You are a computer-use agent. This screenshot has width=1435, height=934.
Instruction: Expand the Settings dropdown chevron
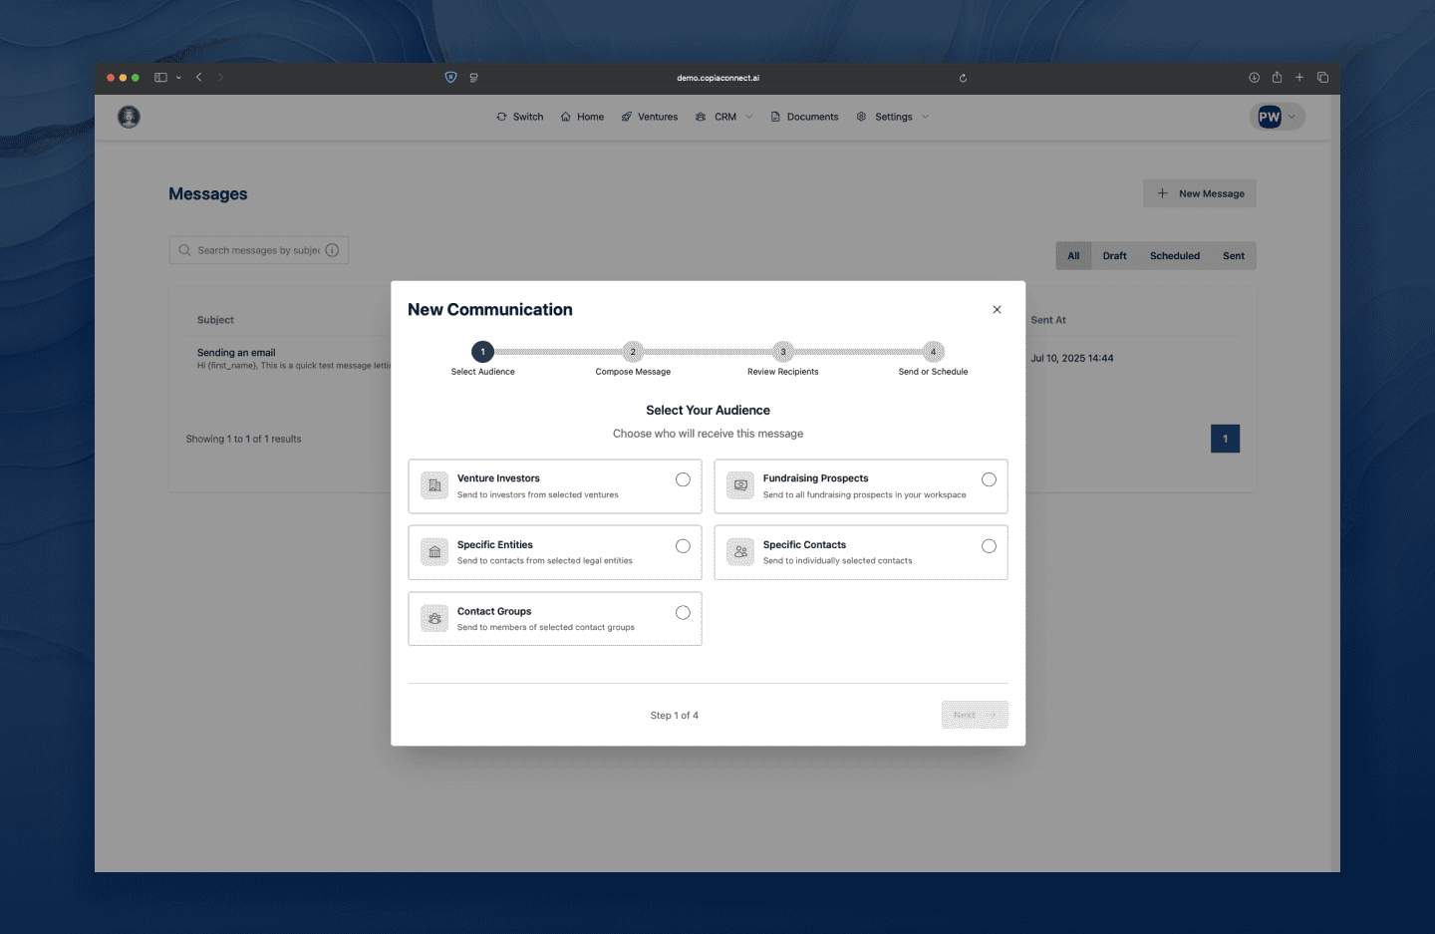click(x=924, y=117)
